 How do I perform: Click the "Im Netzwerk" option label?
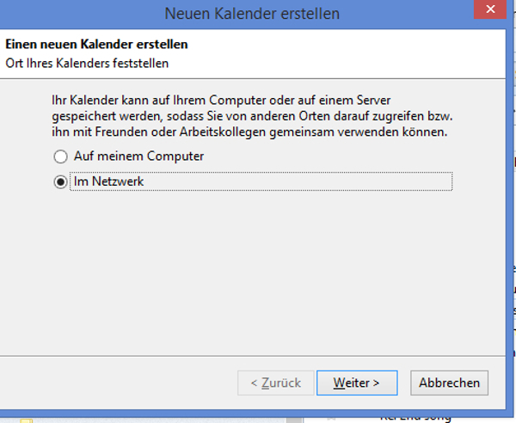pyautogui.click(x=108, y=181)
